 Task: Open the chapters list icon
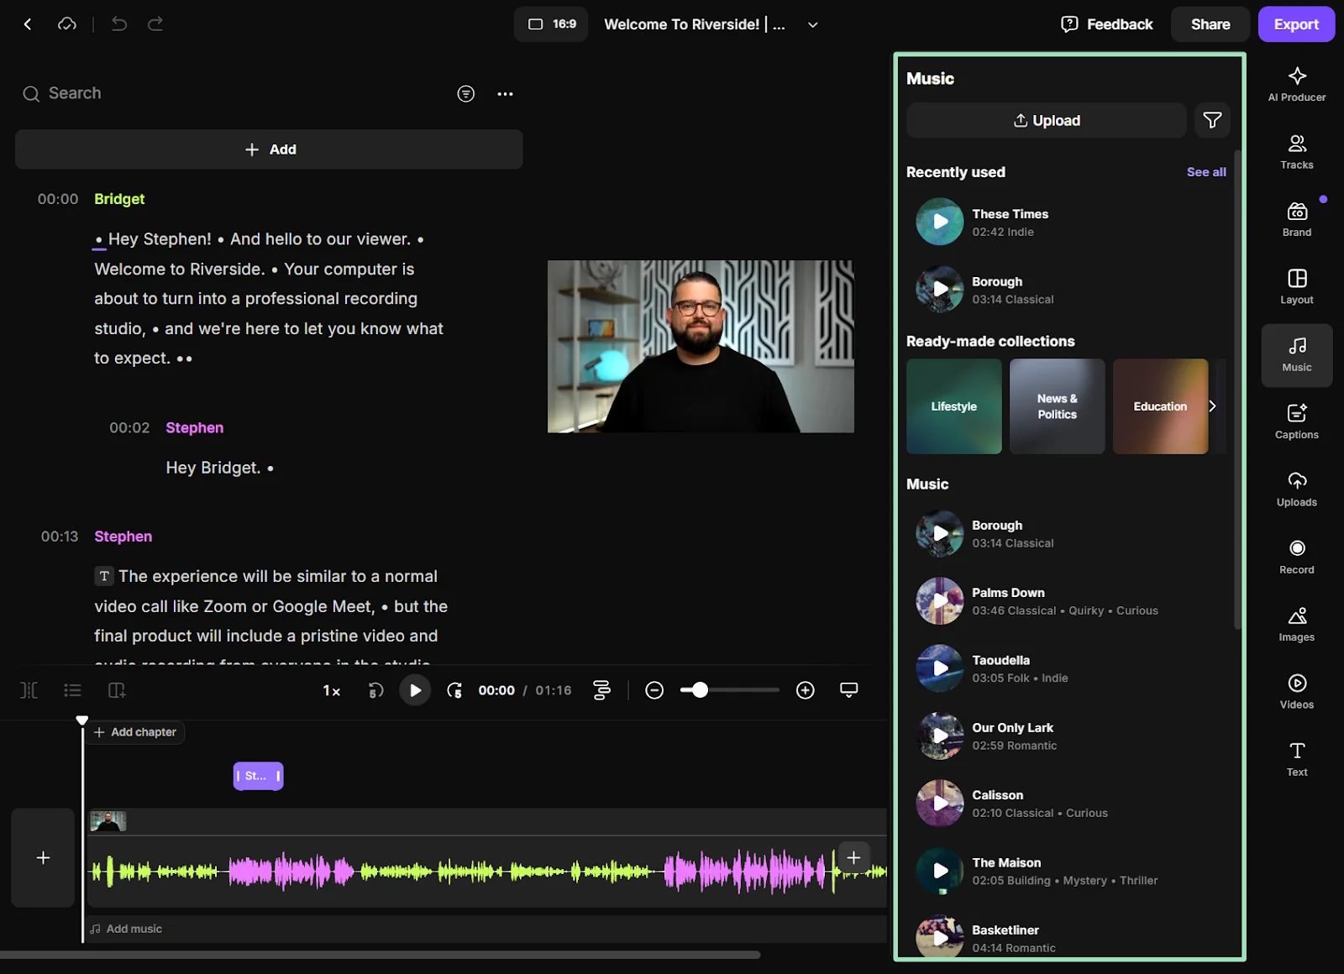72,690
